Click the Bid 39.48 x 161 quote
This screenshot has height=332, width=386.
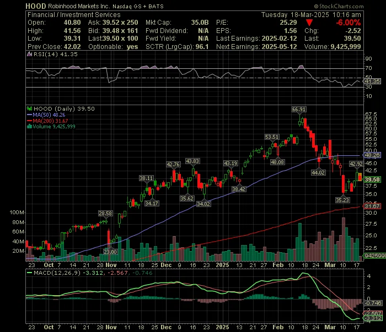coord(120,31)
